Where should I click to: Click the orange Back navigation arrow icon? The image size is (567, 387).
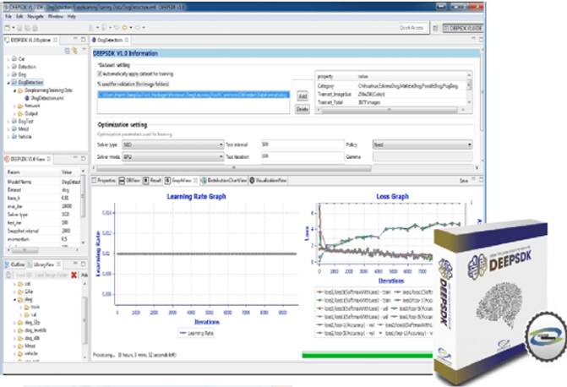tap(125, 28)
